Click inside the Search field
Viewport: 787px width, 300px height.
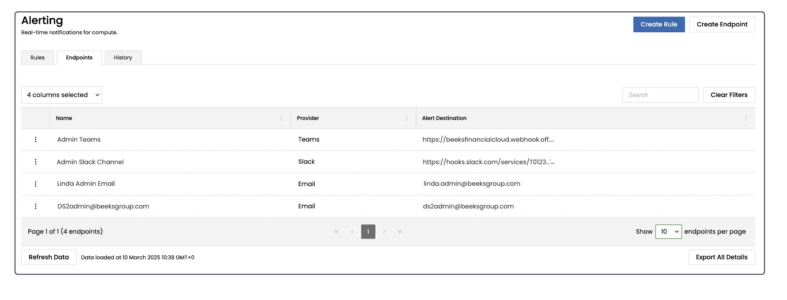(x=660, y=95)
